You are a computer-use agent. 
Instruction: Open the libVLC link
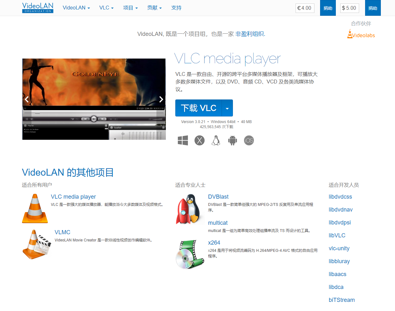pyautogui.click(x=337, y=235)
